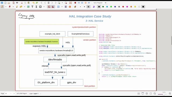Select the white color swatch

tap(139, 7)
